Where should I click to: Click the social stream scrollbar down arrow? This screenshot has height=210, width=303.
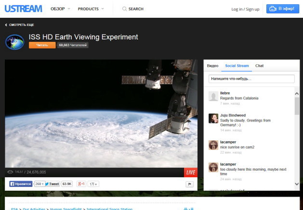[297, 184]
